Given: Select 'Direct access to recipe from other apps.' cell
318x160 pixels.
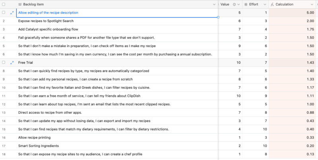Looking at the screenshot, I should coord(117,112).
